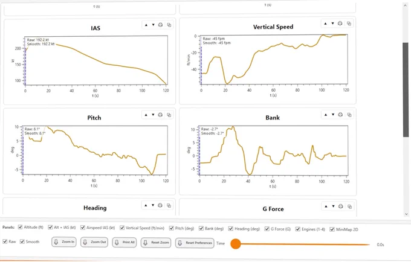Disable the MiniMap 2D panel checkbox
The image size is (411, 262).
click(332, 229)
